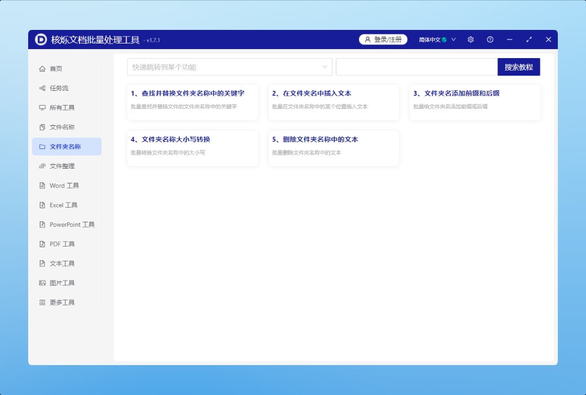The height and width of the screenshot is (395, 586).
Task: Select the 图片工具 image icon
Action: pos(42,283)
